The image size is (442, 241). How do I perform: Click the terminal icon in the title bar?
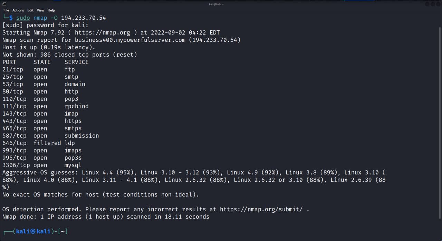tap(4, 4)
